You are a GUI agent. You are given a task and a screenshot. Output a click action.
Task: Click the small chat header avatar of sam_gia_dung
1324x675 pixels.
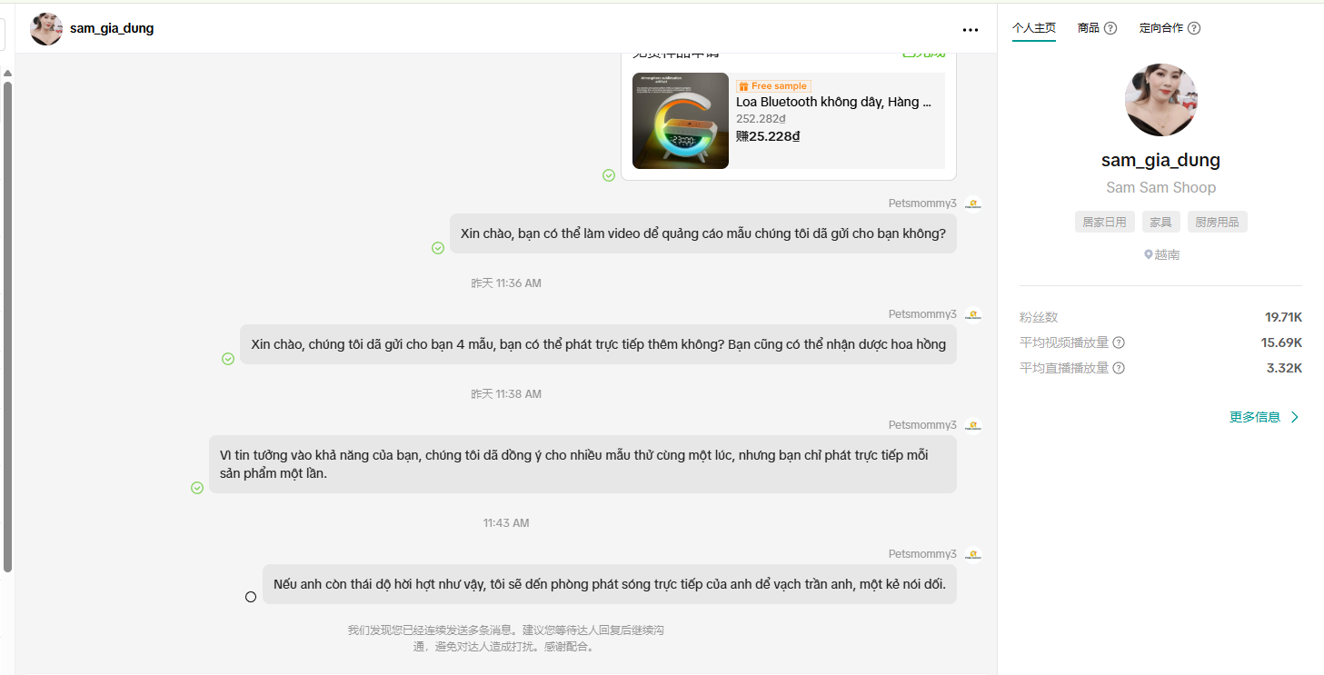point(46,29)
